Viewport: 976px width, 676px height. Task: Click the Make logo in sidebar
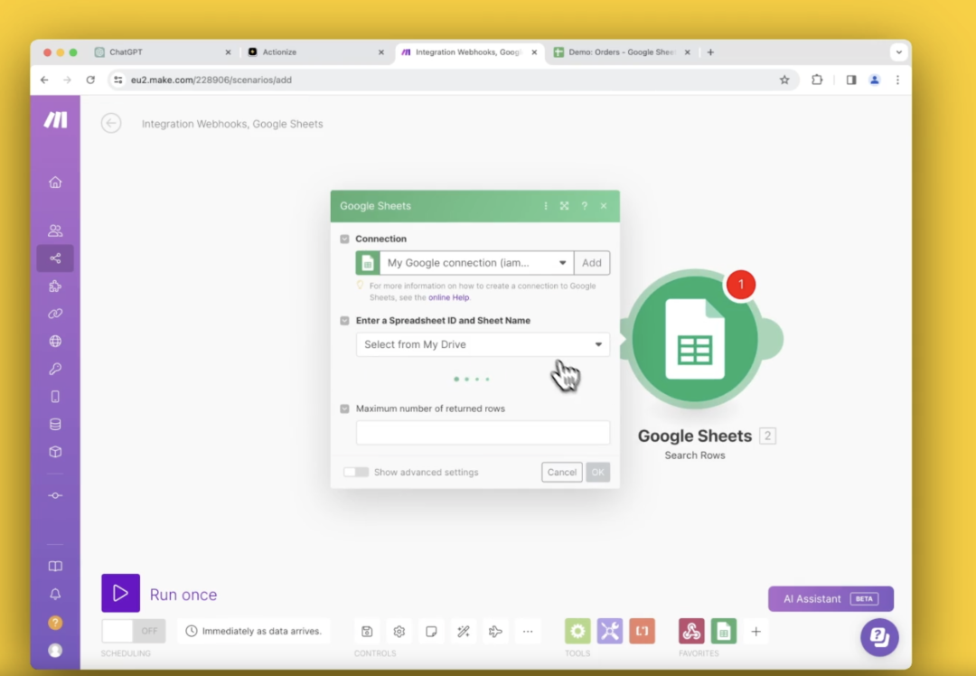[x=55, y=119]
